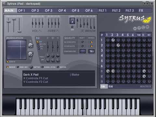Click matrix knob row F2 FX column

pyautogui.click(x=144, y=76)
